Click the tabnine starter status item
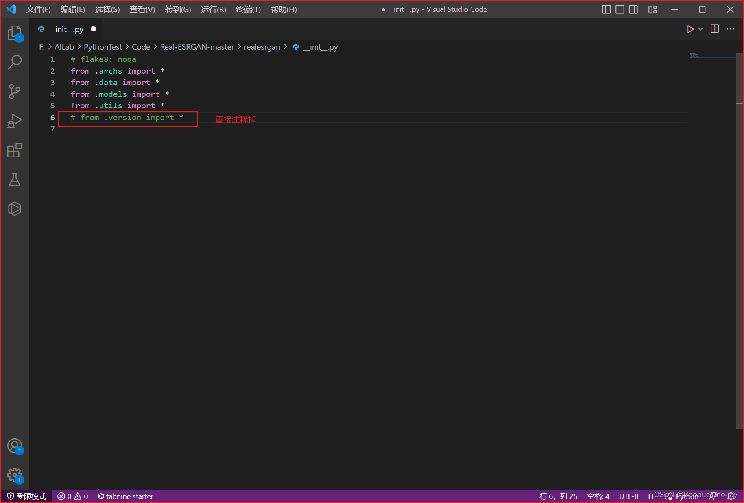Image resolution: width=744 pixels, height=503 pixels. pyautogui.click(x=126, y=496)
